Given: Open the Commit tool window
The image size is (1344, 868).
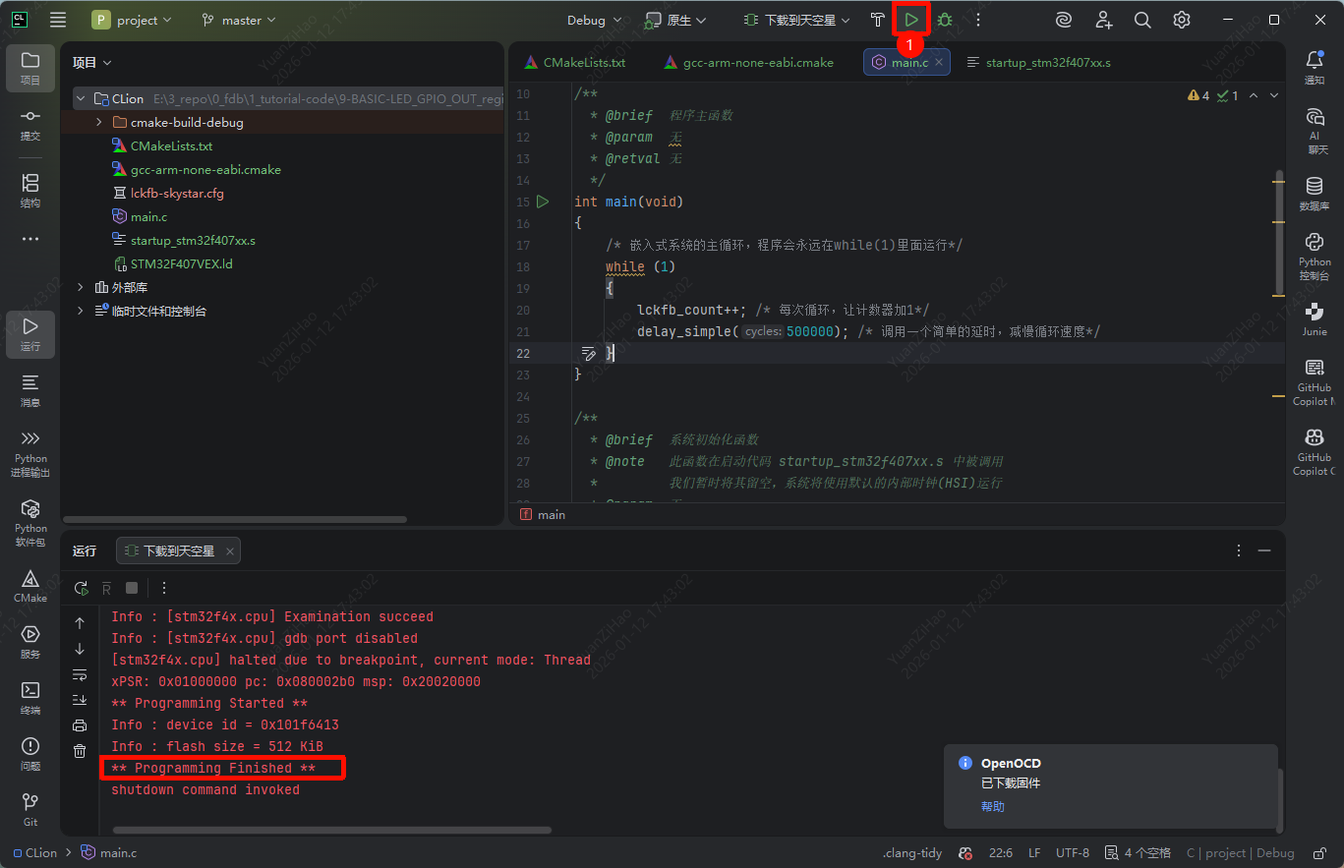Looking at the screenshot, I should click(x=30, y=123).
